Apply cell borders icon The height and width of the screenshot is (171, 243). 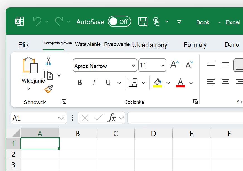tap(133, 83)
